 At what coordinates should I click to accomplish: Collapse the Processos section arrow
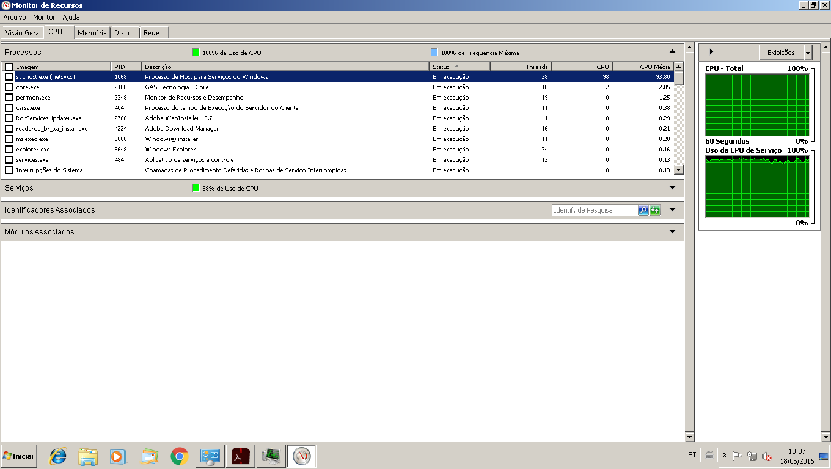[672, 52]
